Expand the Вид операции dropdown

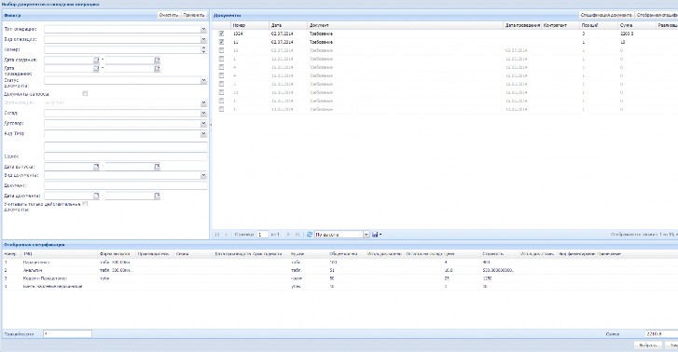tap(203, 39)
